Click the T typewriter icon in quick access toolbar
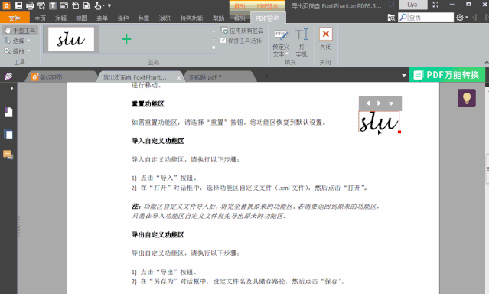The height and width of the screenshot is (294, 489). click(x=53, y=5)
